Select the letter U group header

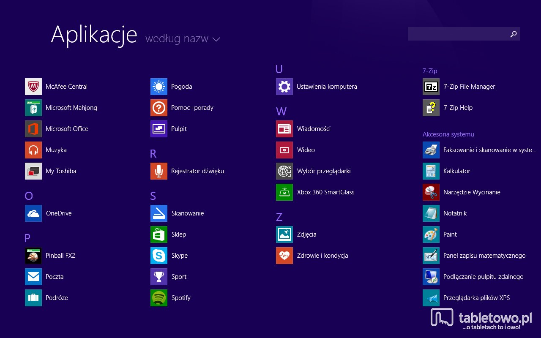coord(279,69)
